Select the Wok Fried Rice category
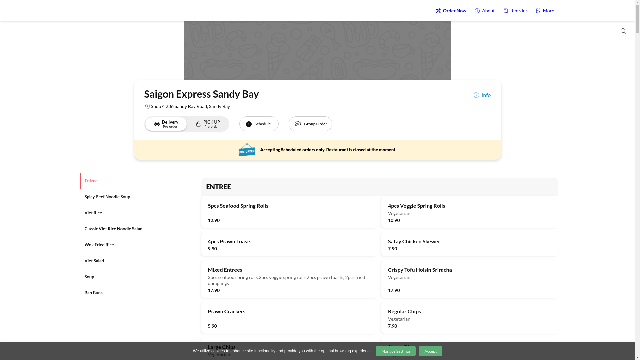 pos(136,245)
